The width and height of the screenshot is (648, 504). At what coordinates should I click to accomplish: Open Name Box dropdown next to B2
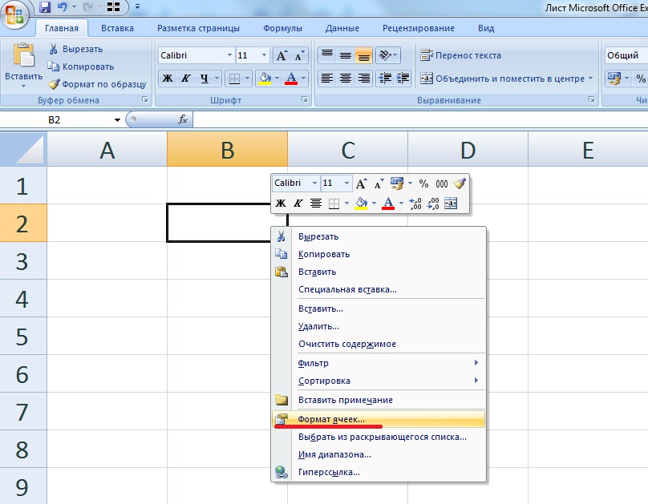point(117,120)
